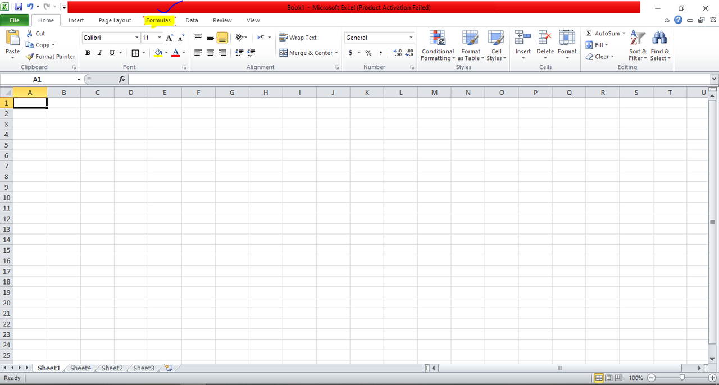The height and width of the screenshot is (385, 719).
Task: Click Align Text Right icon
Action: [x=222, y=53]
